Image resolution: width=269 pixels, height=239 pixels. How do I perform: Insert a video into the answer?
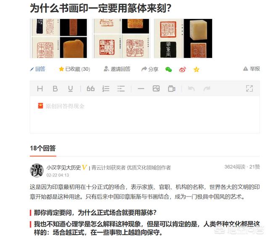point(171,89)
